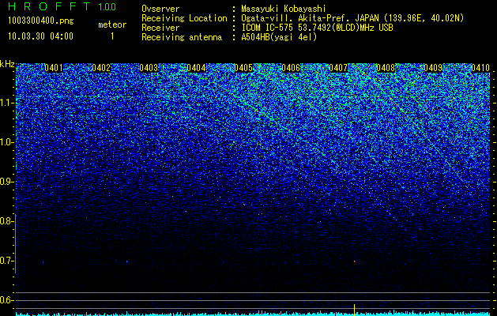Click the 1.0 kHz axis label

coord(7,142)
